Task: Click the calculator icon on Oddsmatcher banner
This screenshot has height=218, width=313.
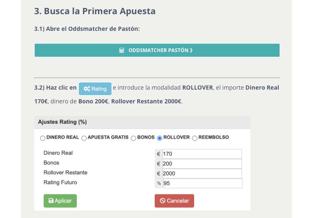Action: point(121,50)
